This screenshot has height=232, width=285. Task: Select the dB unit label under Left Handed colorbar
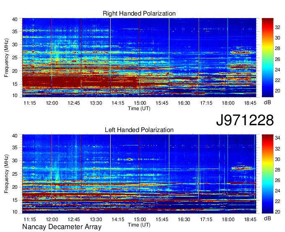pos(267,218)
